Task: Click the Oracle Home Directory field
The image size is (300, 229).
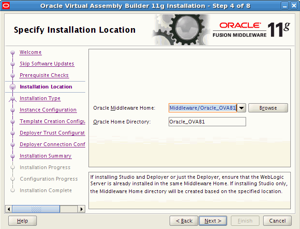Action: coord(207,122)
